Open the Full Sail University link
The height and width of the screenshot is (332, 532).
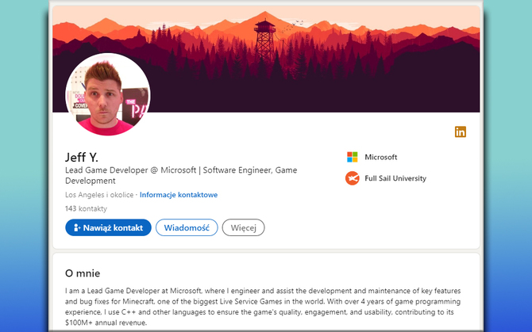[x=395, y=178]
